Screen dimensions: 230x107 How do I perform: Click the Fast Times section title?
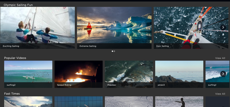click(12, 94)
